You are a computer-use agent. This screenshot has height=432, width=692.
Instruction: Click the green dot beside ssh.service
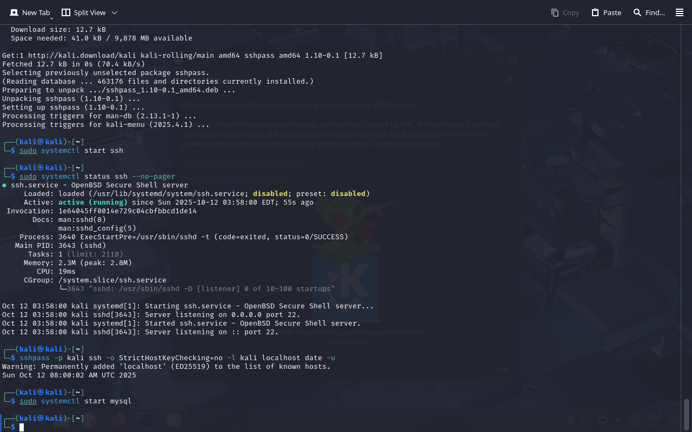pyautogui.click(x=4, y=185)
